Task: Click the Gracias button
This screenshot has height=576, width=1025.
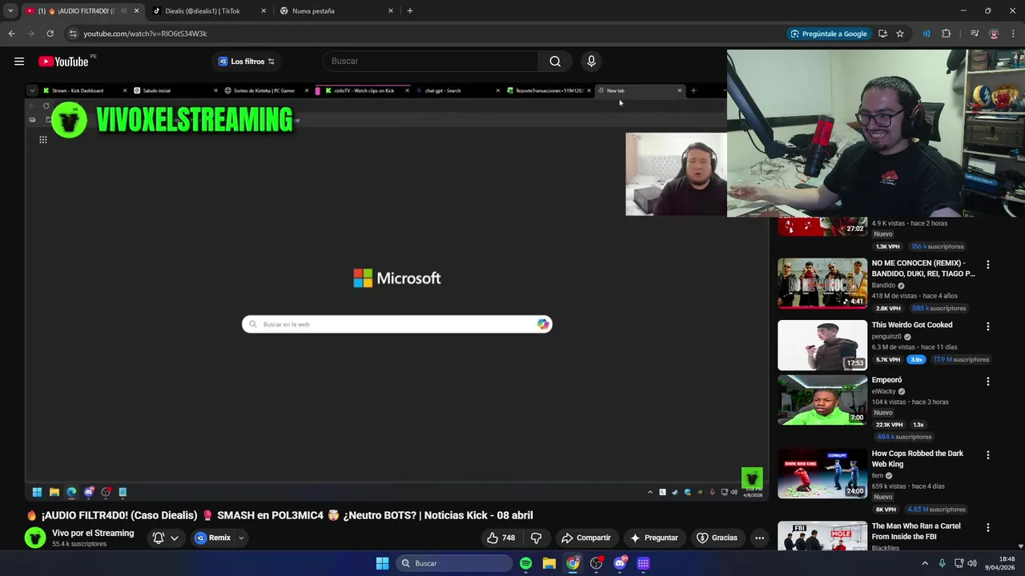Action: tap(717, 538)
